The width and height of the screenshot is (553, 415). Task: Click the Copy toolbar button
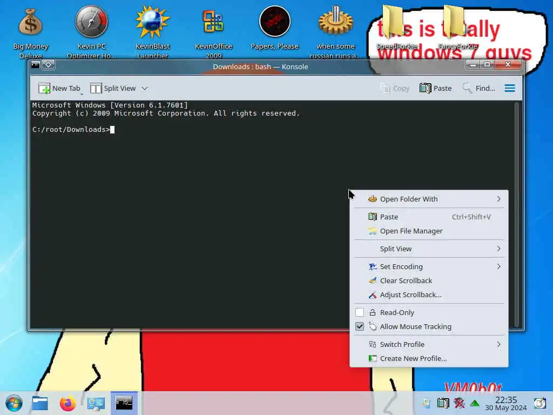pos(395,88)
